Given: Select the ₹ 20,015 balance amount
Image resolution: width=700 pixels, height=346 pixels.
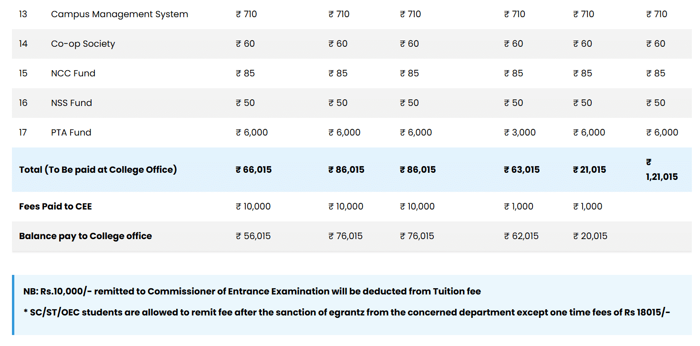Looking at the screenshot, I should coord(590,236).
